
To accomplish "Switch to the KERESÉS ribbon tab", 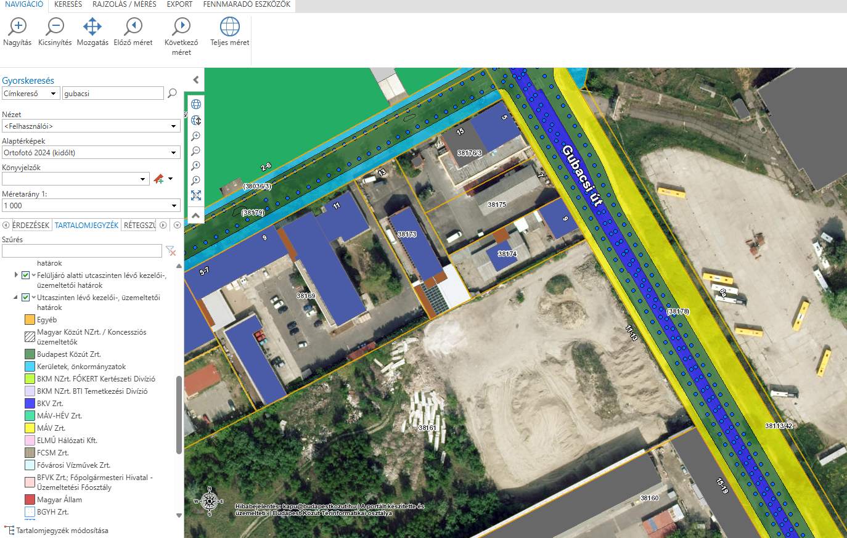I will click(68, 4).
